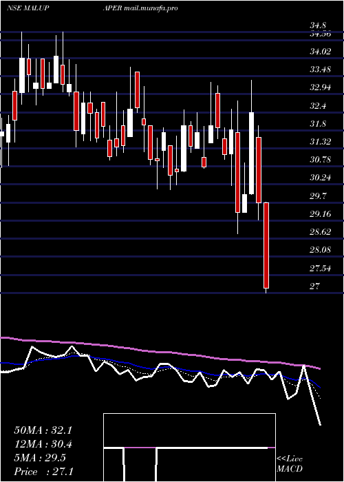Click the last long red candlestick body
Screen dimensions: 344x482
tap(266, 245)
